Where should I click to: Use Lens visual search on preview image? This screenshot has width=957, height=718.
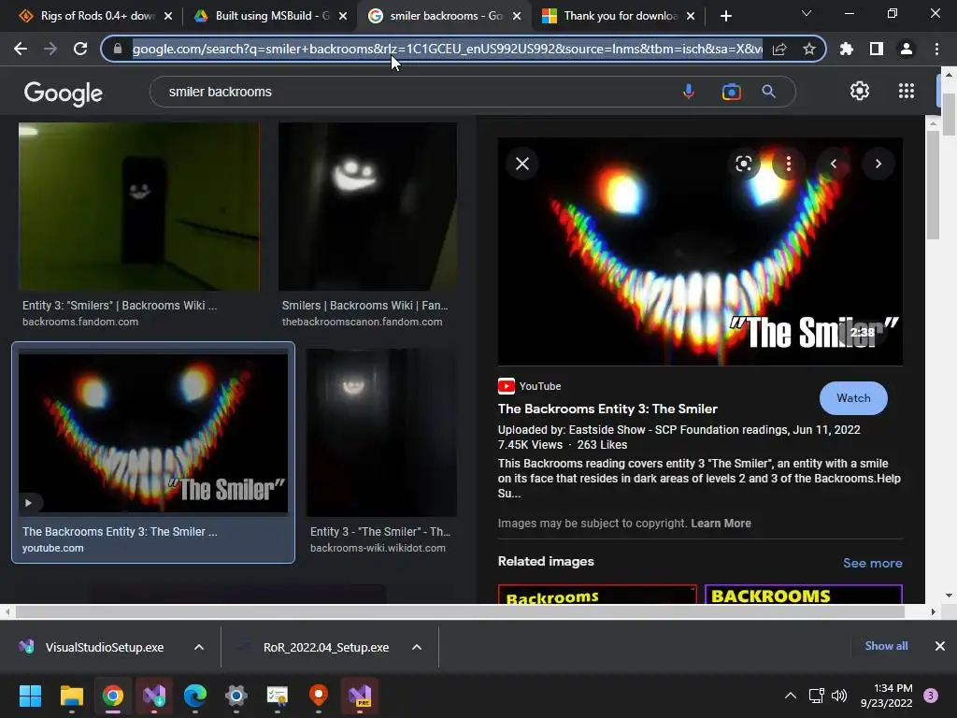[743, 164]
